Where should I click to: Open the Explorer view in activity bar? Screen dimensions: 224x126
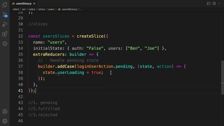click(5, 5)
